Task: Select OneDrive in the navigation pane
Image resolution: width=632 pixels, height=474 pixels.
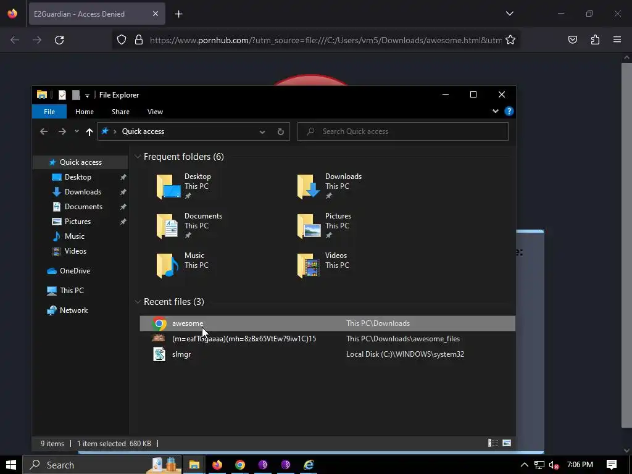Action: 75,271
